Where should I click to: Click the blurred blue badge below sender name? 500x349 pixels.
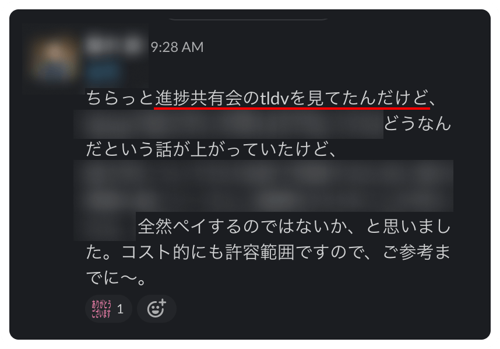coord(103,72)
